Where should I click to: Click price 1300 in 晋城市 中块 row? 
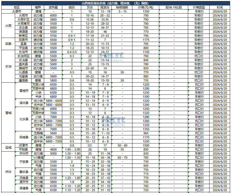[146, 97]
